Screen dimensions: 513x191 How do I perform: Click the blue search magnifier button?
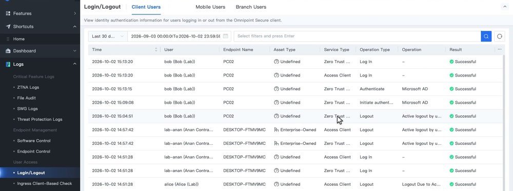click(486, 36)
